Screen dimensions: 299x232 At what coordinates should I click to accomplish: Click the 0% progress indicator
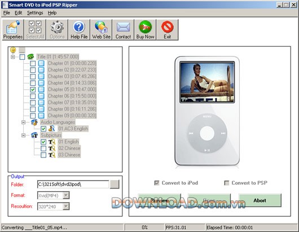[144, 227]
